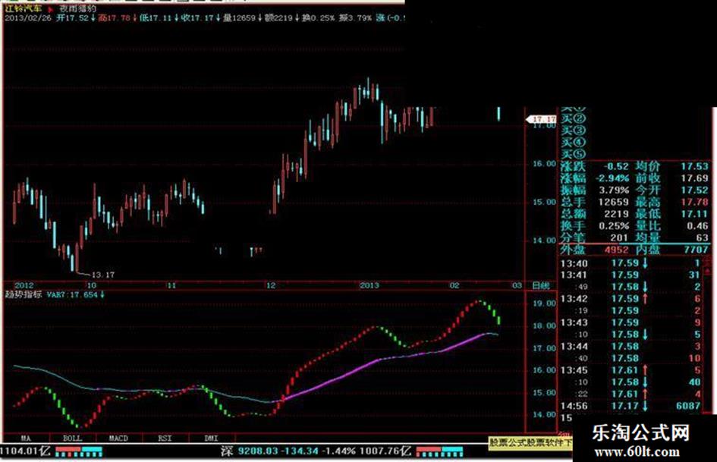Image resolution: width=717 pixels, height=462 pixels.
Task: Click the last candlestick on the chart
Action: point(498,114)
